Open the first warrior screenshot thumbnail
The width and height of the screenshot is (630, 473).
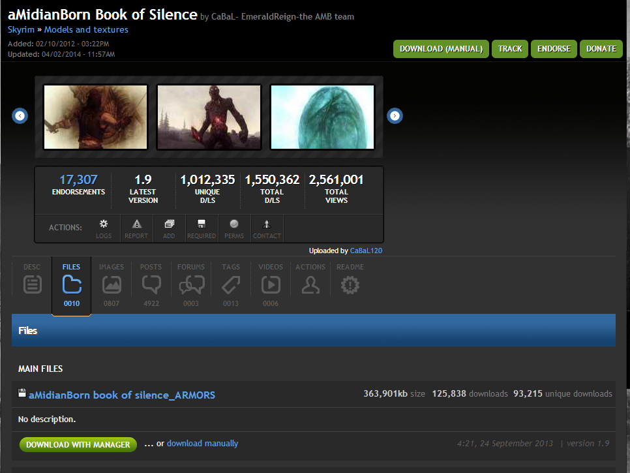click(96, 117)
